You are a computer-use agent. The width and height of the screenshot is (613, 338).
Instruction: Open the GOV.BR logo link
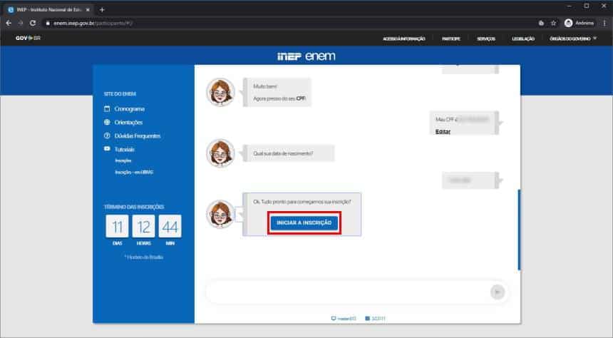[28, 39]
